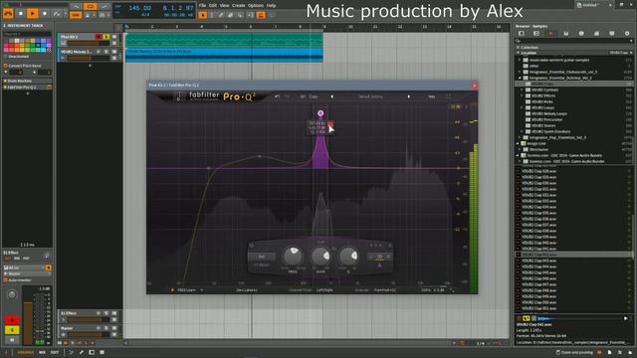
Task: Click the Bitwig logo button in the transport bar
Action: 8,13
